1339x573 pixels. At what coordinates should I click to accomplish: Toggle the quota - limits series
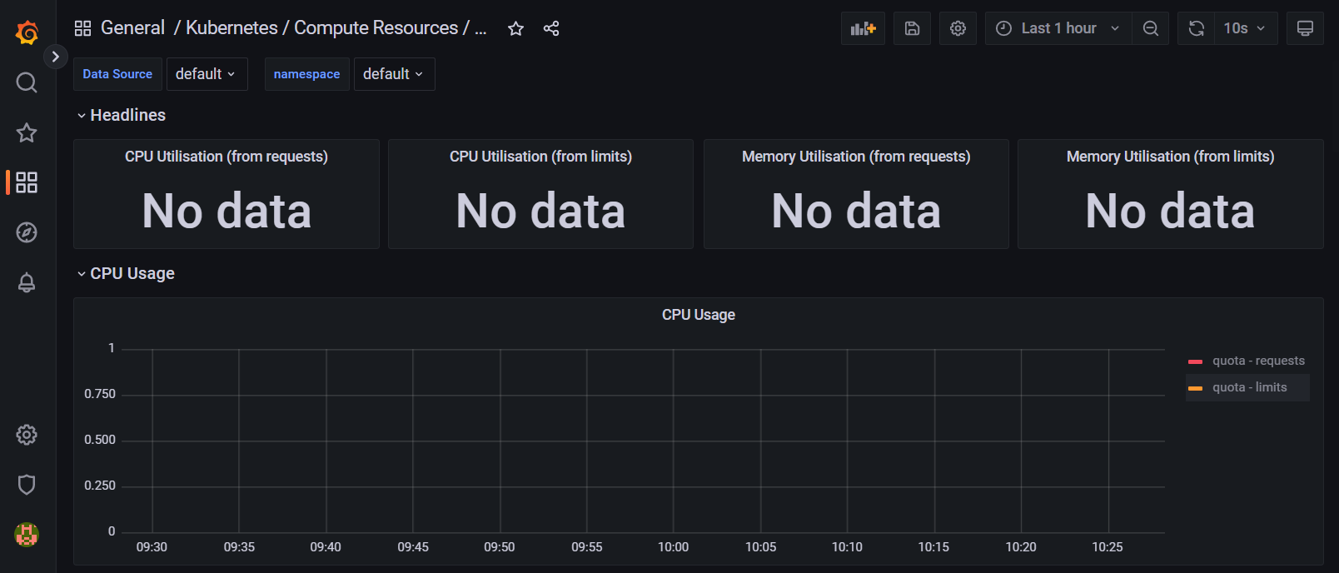1249,387
